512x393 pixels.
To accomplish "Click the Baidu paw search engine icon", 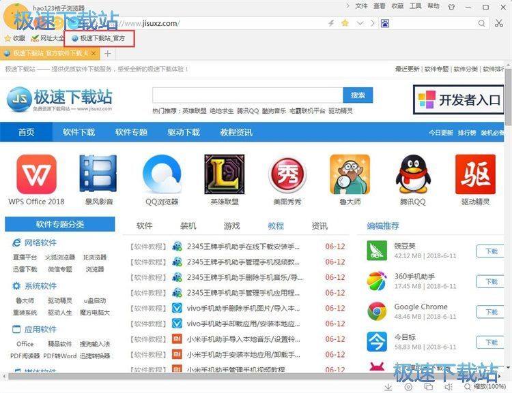I will (x=385, y=23).
